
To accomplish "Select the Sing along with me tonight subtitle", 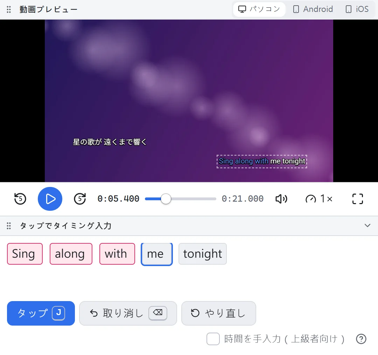I will point(262,161).
